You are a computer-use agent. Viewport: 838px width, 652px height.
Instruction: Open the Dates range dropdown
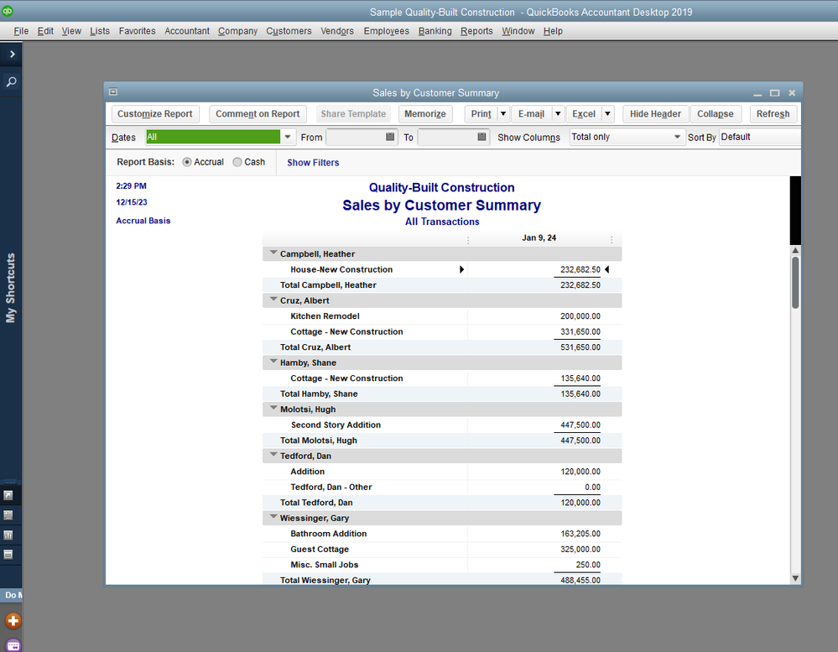pos(288,137)
